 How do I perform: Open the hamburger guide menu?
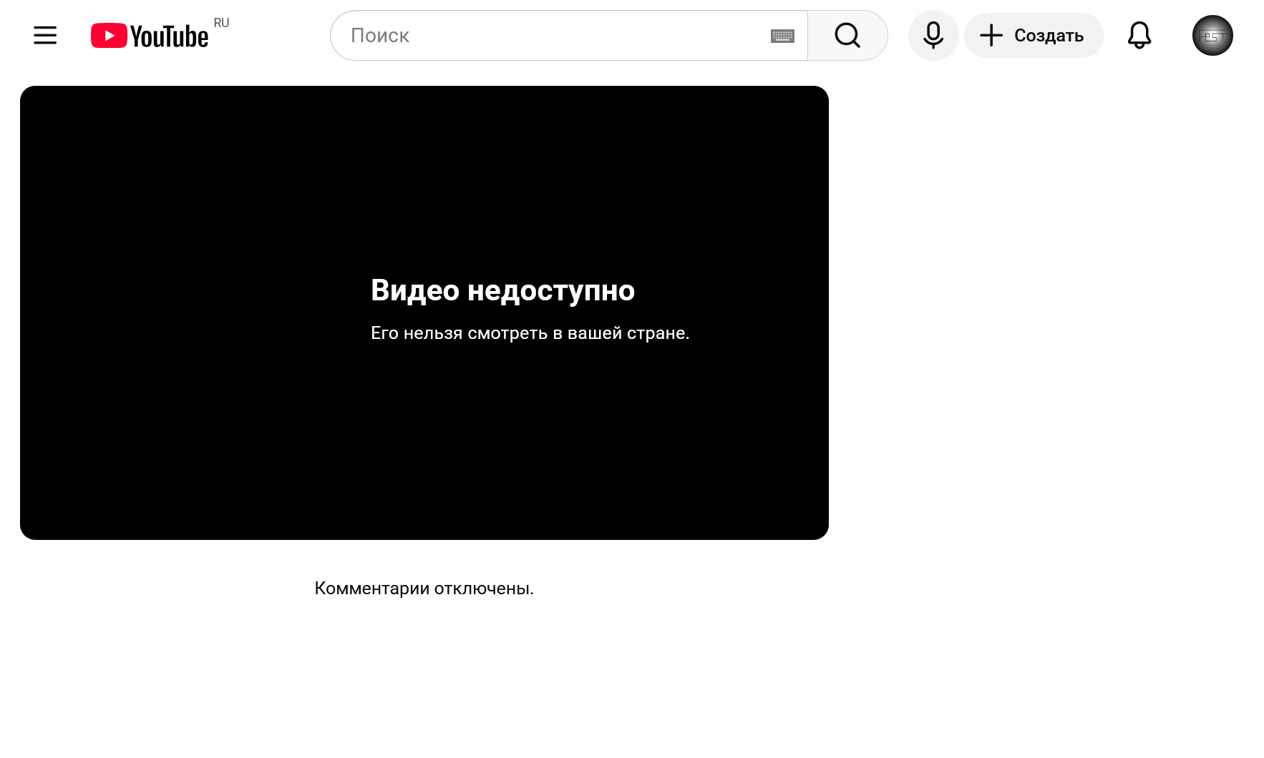coord(45,35)
